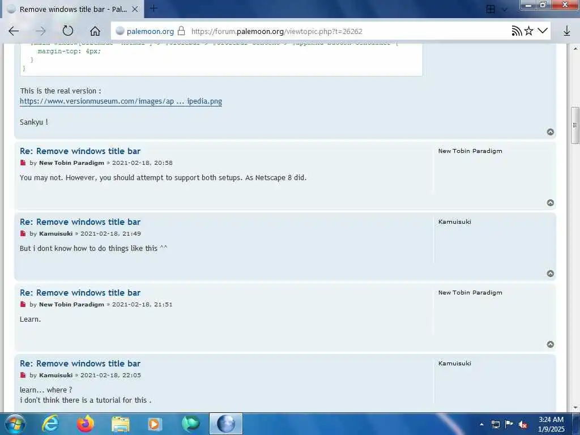Screen dimensions: 580x435
Task: Open New Tobin Paradigm author link at 20:58
Action: pos(71,163)
